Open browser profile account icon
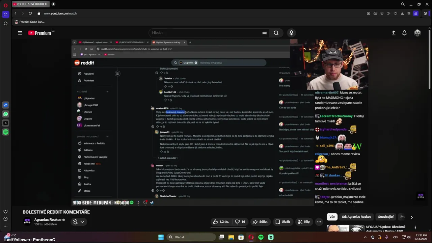The image size is (432, 243). point(416,13)
